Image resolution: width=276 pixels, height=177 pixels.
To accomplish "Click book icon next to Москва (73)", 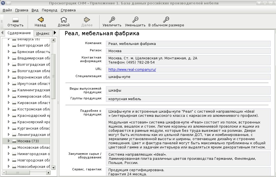I will click(14, 141).
